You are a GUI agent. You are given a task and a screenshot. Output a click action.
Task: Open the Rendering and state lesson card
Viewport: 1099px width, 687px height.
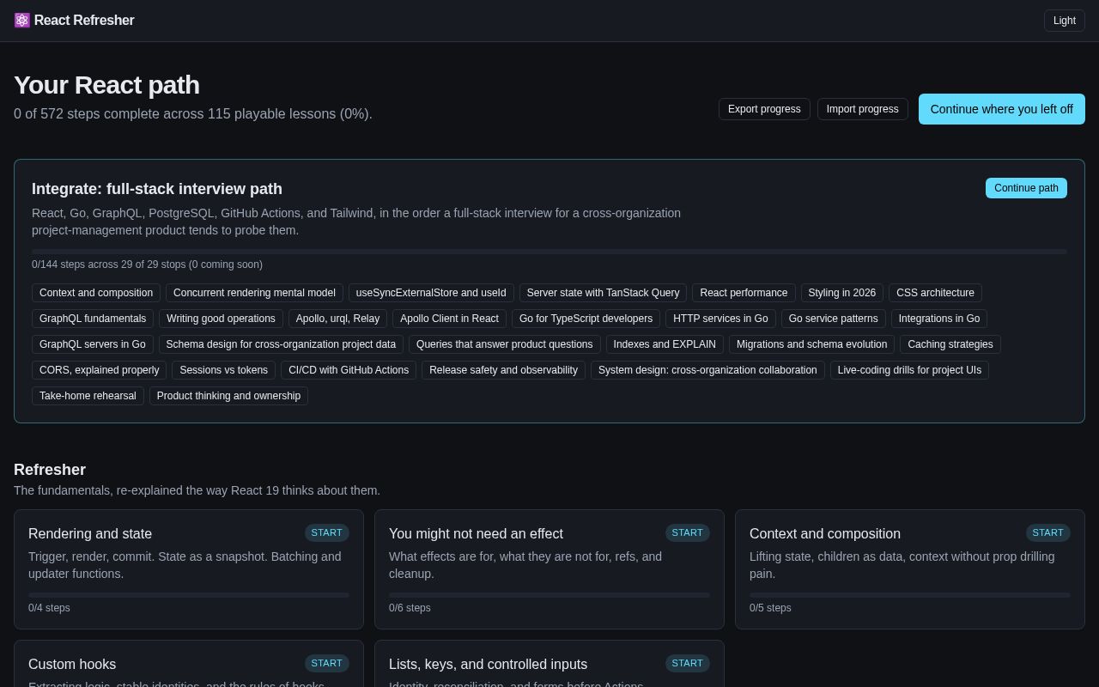pyautogui.click(x=189, y=569)
